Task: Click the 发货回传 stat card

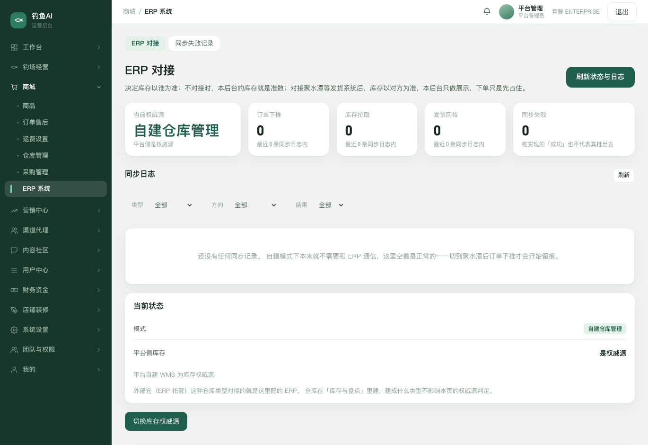Action: pos(465,129)
